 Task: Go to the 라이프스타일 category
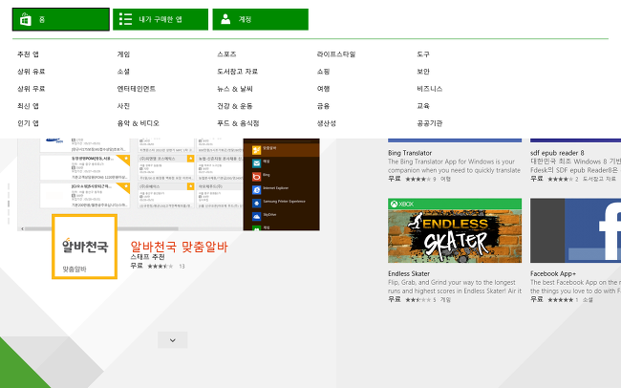[x=336, y=54]
